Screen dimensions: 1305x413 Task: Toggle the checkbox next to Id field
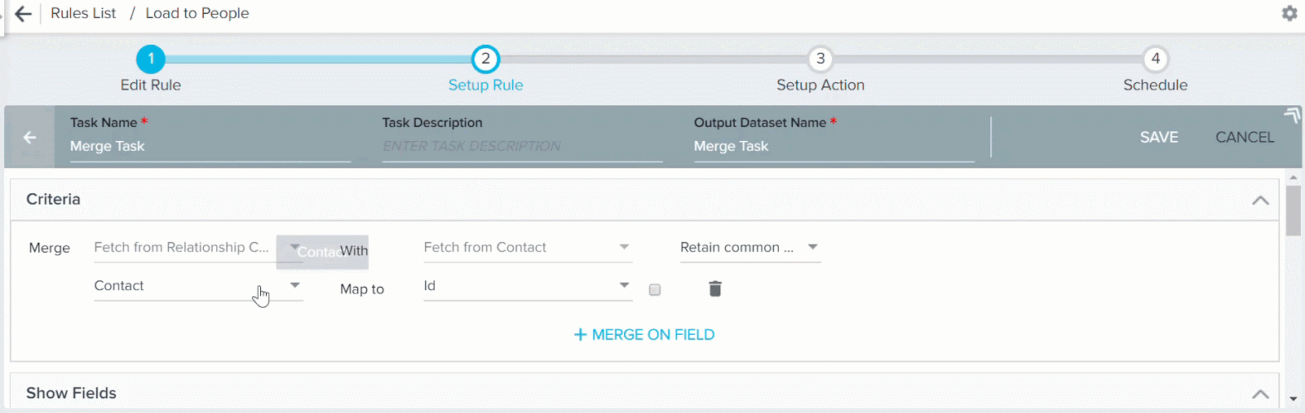pyautogui.click(x=655, y=289)
